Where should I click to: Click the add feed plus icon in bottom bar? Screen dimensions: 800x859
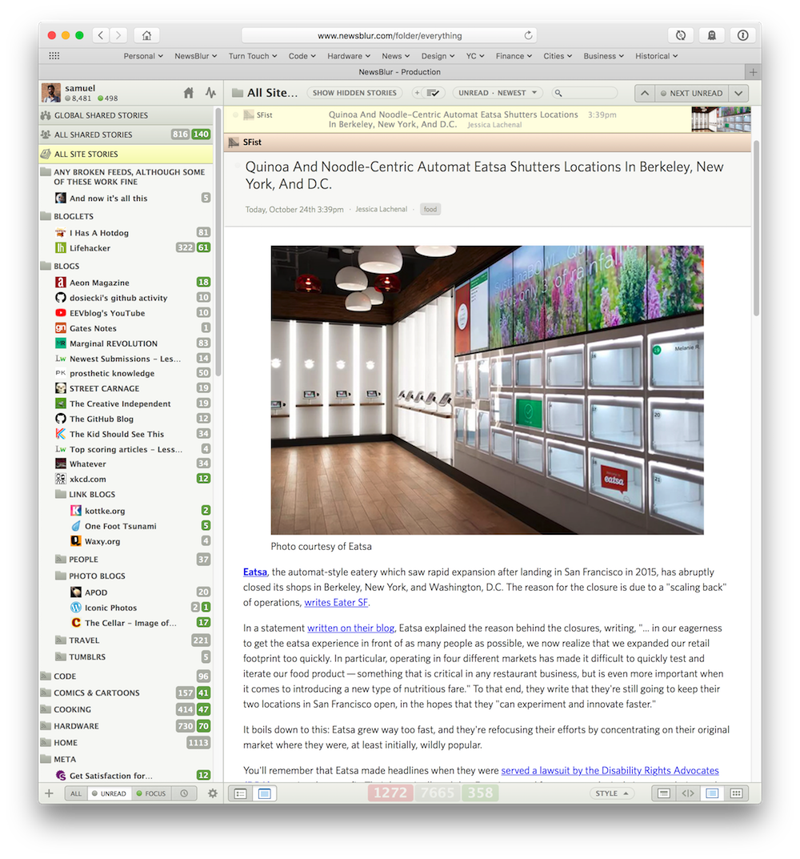49,793
